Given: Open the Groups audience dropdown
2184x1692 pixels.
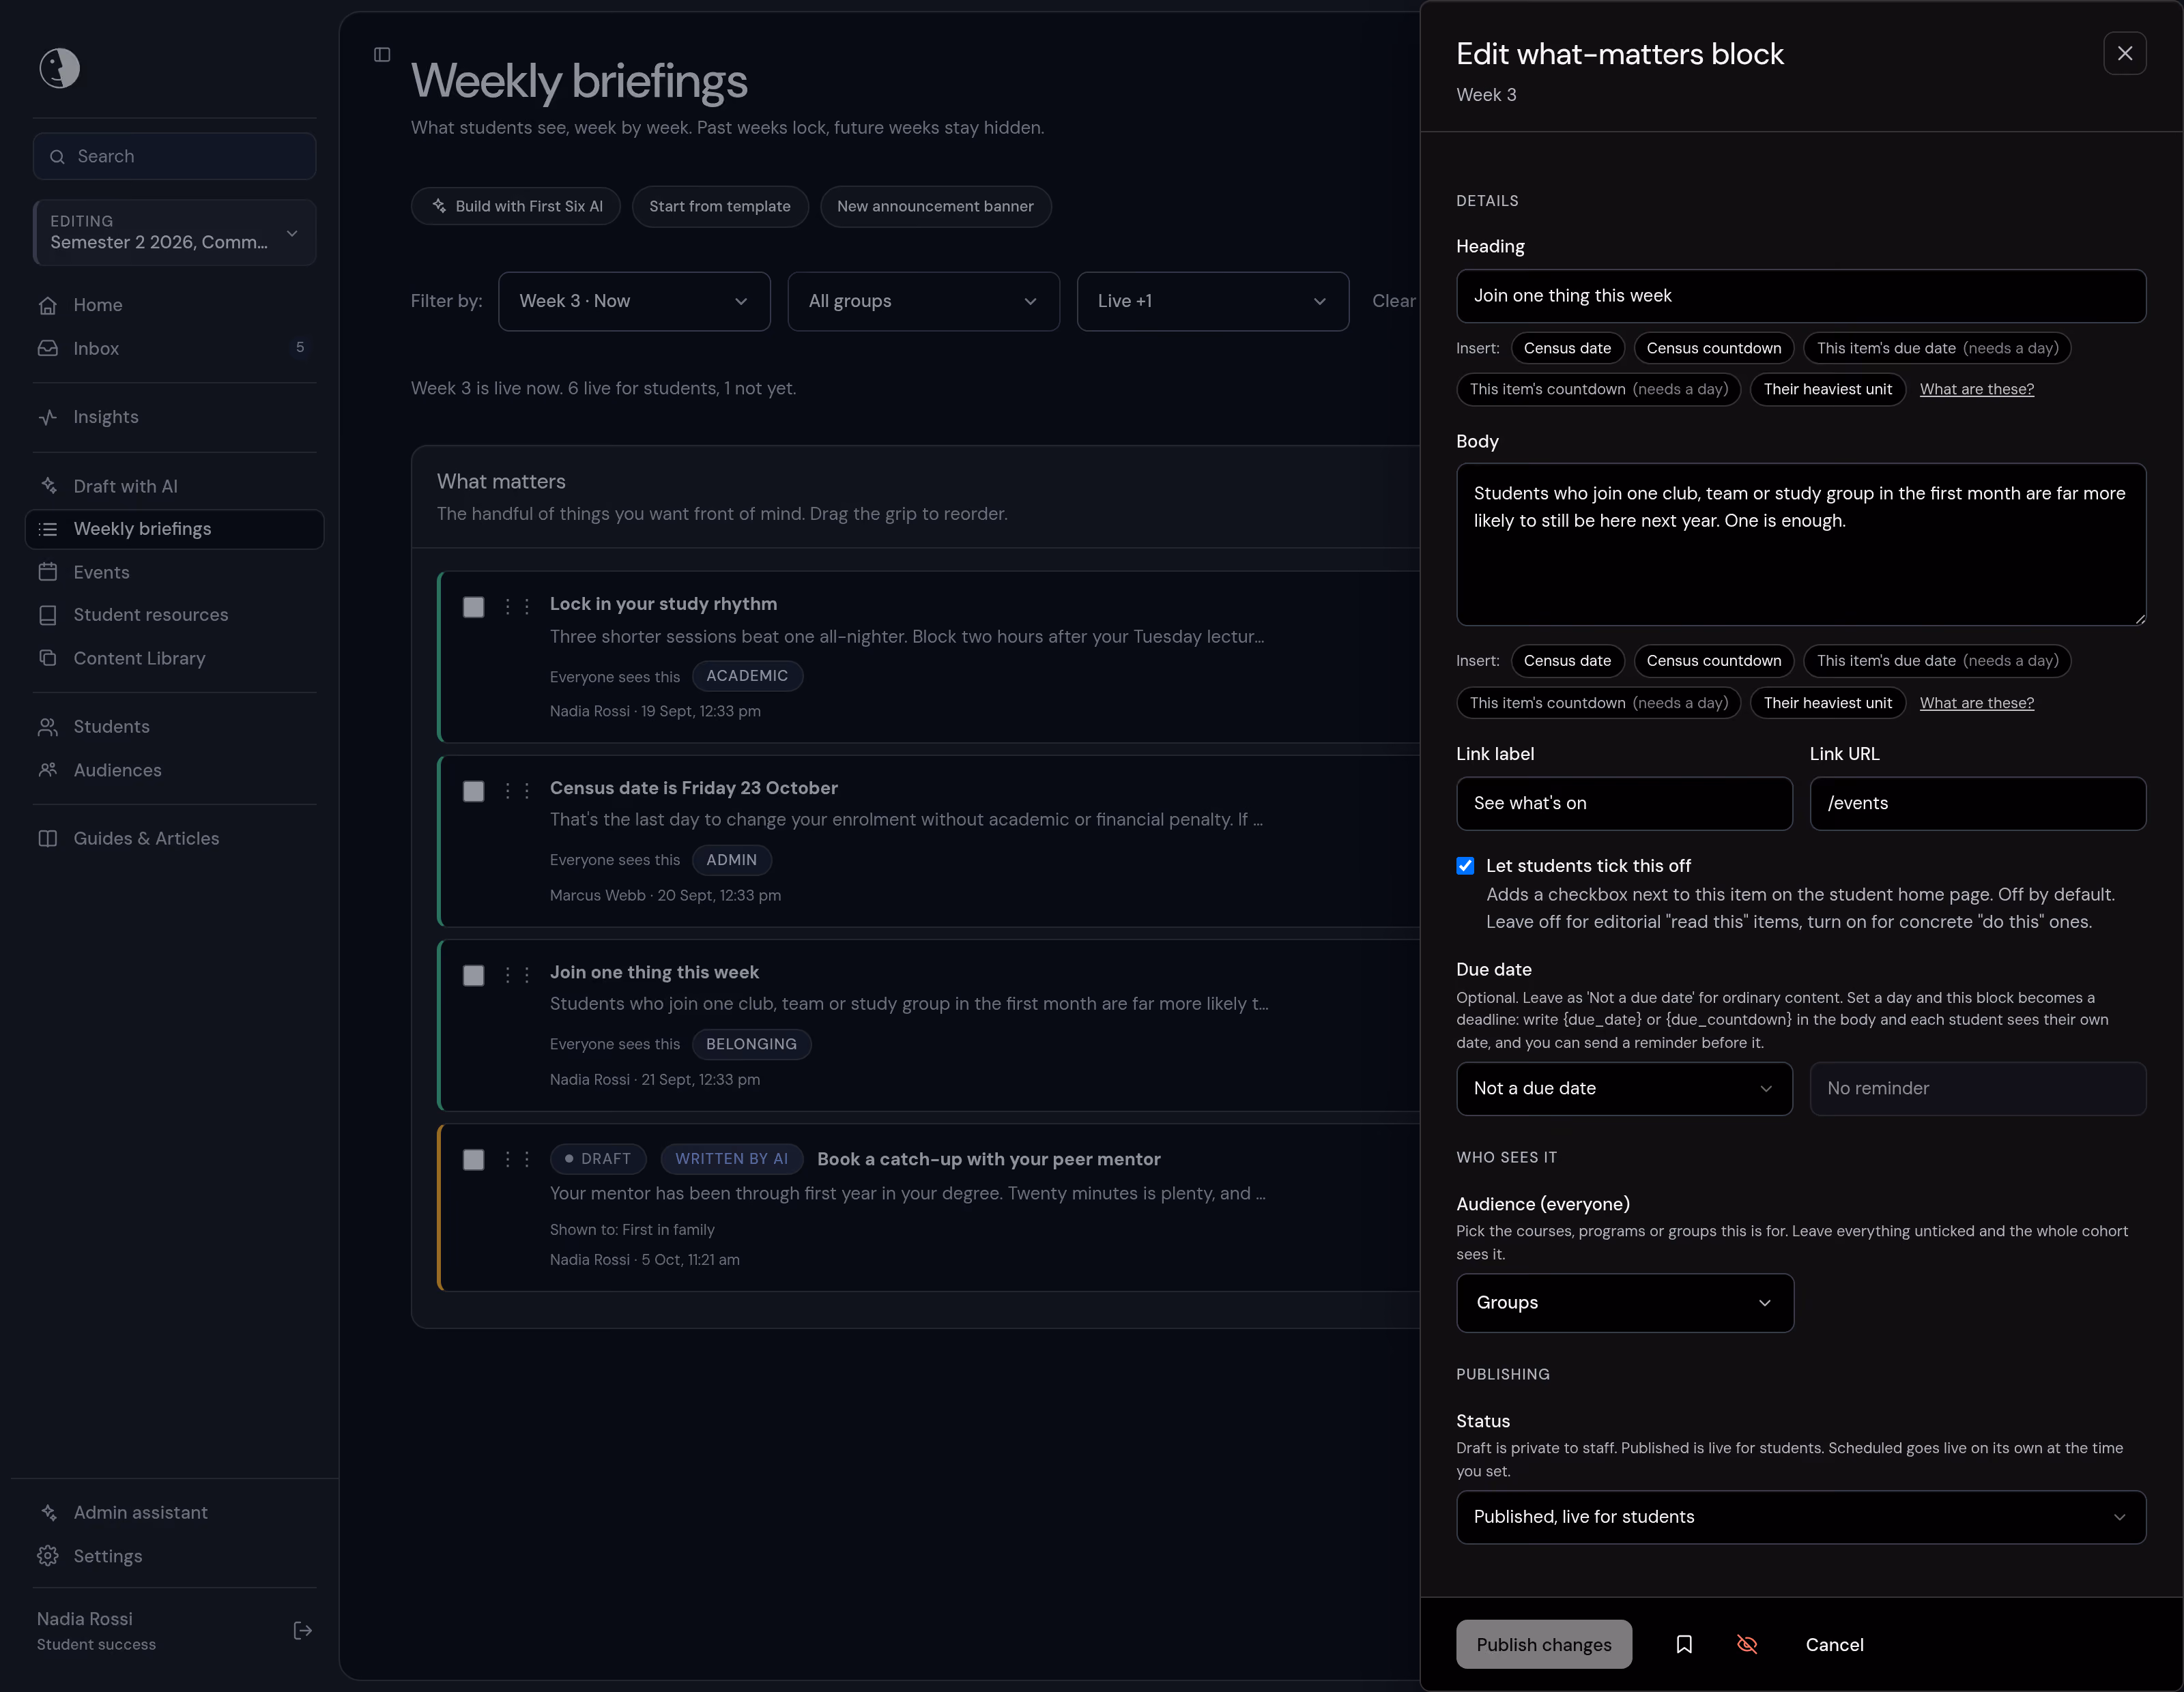Looking at the screenshot, I should click(1624, 1302).
